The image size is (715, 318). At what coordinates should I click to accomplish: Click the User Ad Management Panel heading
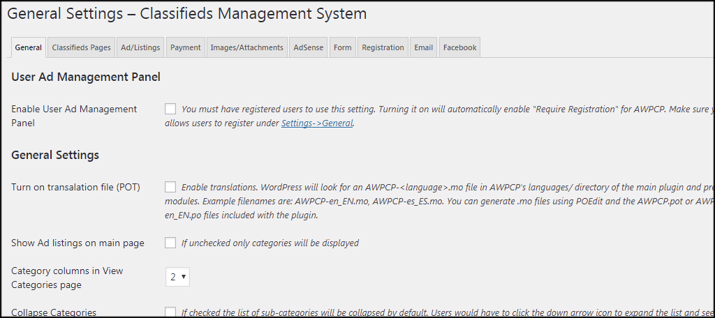(86, 77)
